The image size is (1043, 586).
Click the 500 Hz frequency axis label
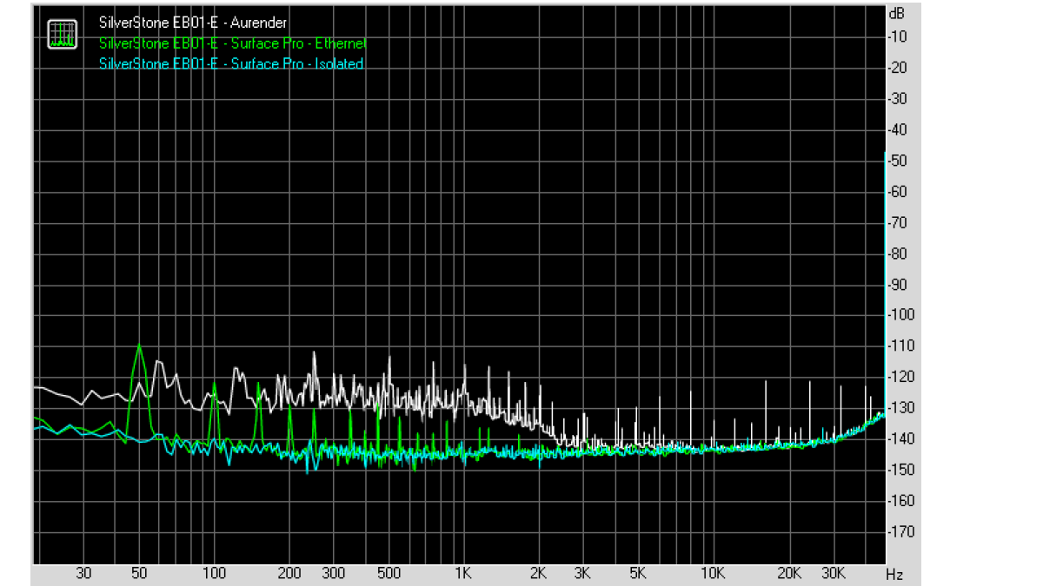click(389, 574)
